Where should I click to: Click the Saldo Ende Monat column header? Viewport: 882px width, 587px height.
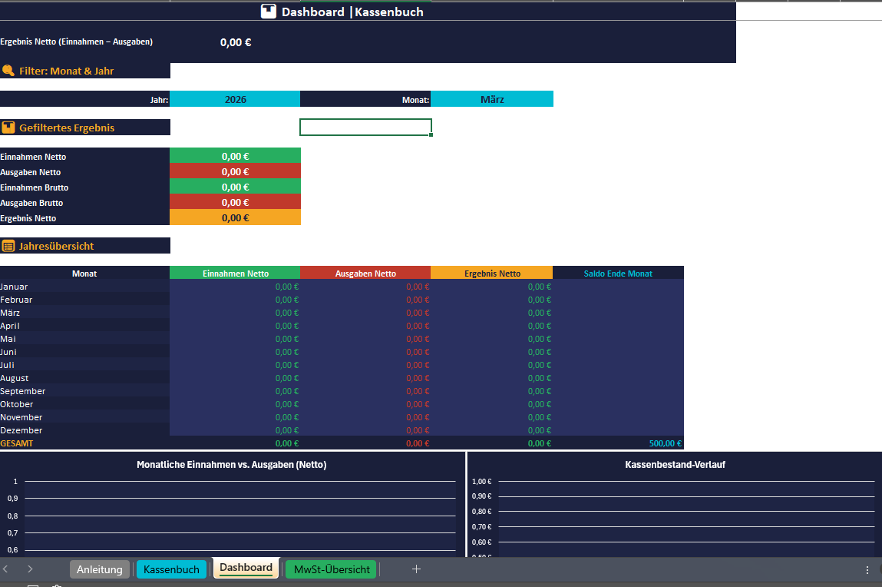pyautogui.click(x=618, y=273)
